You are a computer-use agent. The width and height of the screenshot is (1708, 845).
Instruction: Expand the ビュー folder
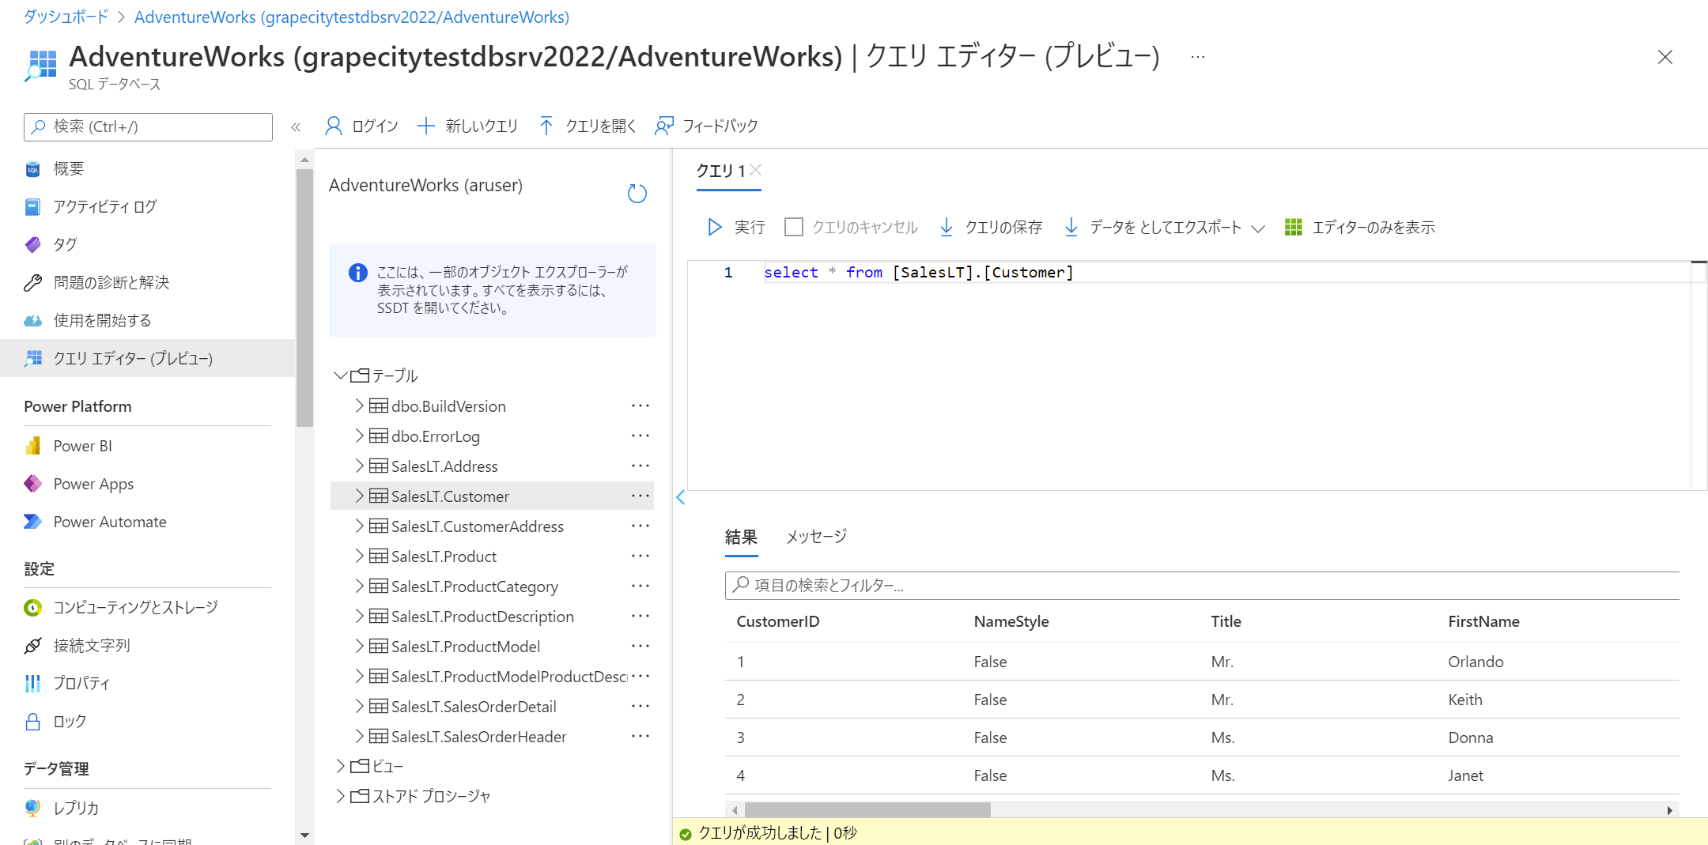pyautogui.click(x=340, y=765)
